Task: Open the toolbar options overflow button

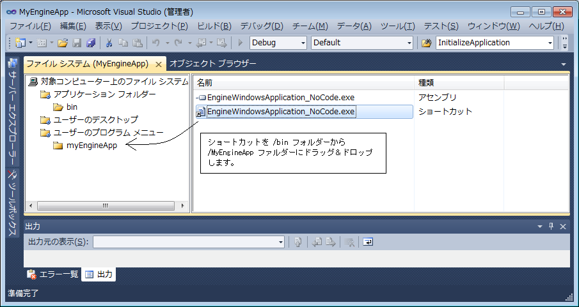Action: [564, 43]
